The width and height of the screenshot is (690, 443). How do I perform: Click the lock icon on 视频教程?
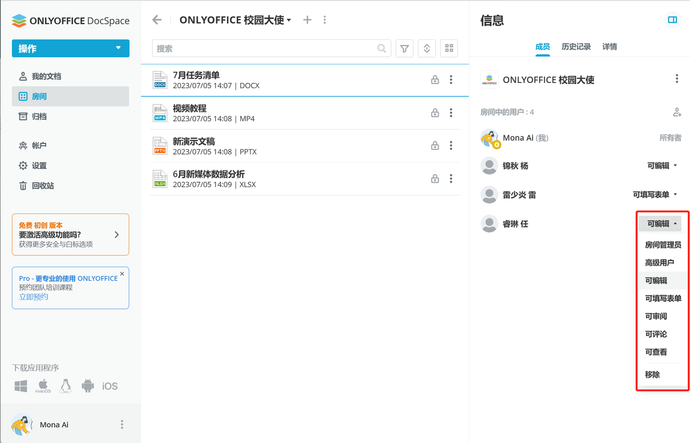(434, 113)
